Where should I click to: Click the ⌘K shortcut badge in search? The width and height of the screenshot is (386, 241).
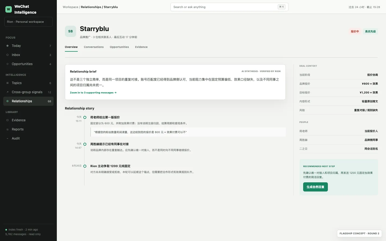click(x=281, y=7)
